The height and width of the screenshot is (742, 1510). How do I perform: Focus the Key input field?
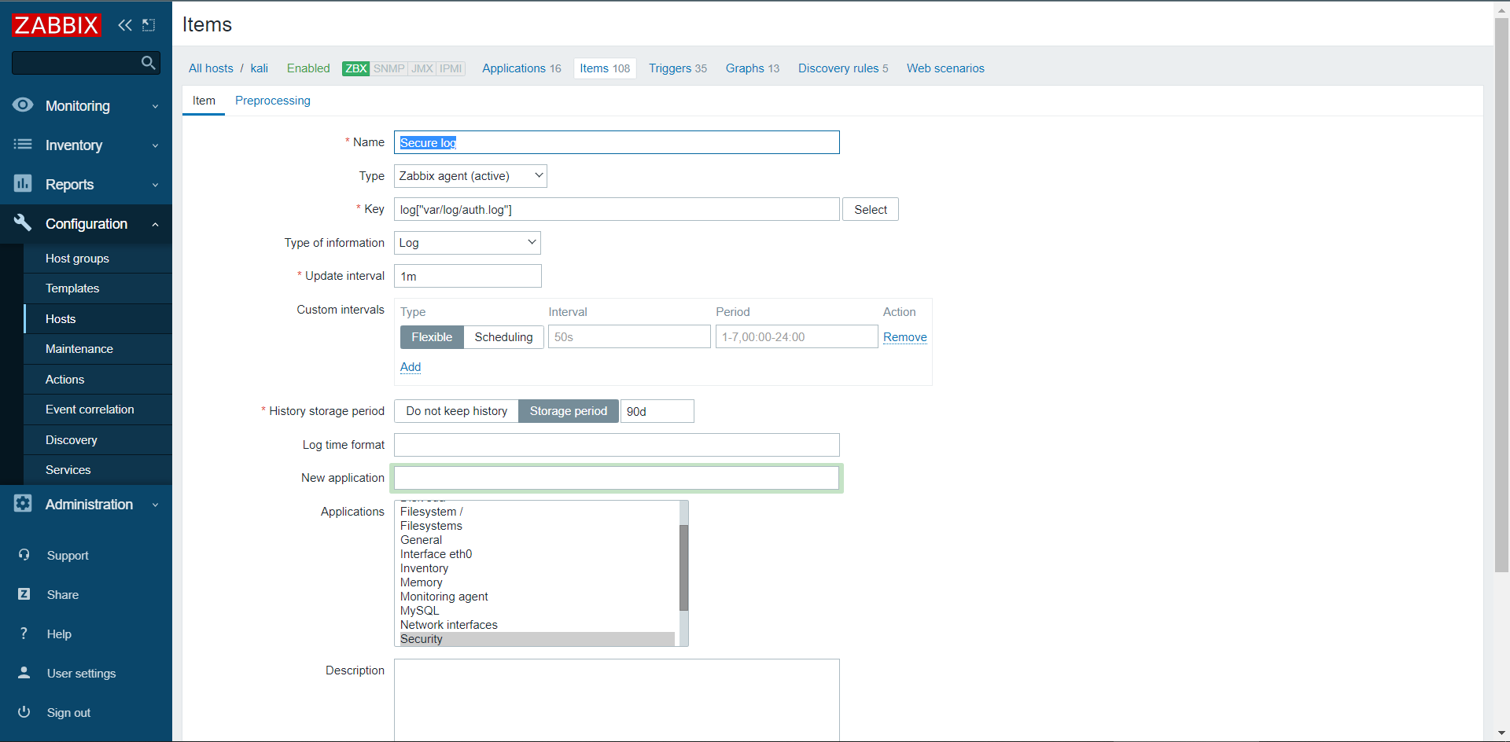point(617,210)
